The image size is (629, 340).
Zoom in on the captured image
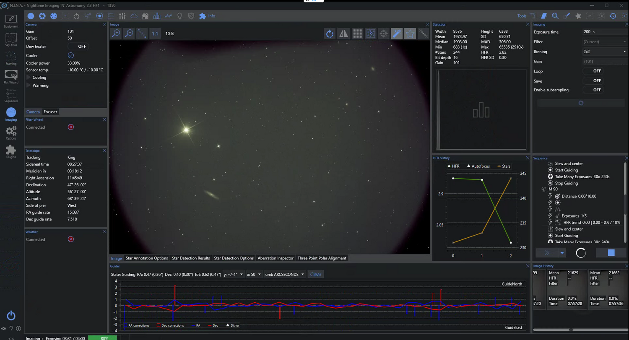pos(116,34)
